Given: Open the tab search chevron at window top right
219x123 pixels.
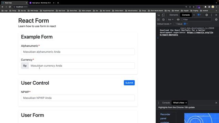Looking at the screenshot, I should point(216,3).
